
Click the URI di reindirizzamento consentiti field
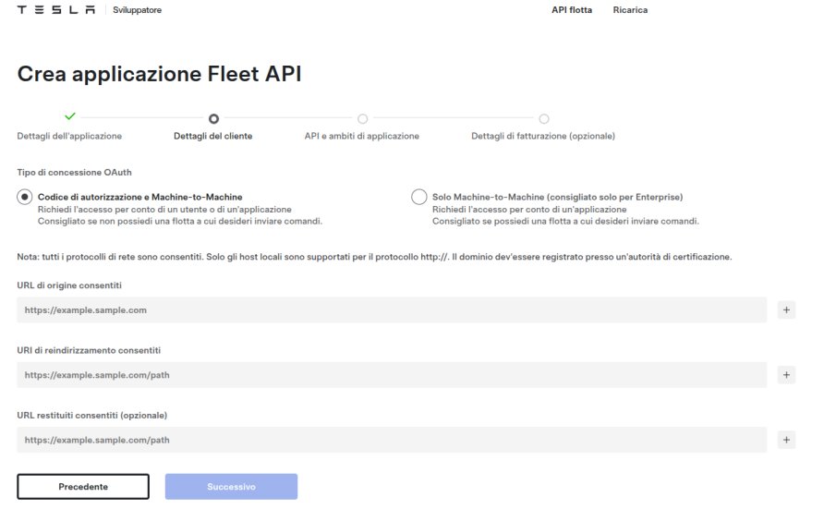pos(392,375)
